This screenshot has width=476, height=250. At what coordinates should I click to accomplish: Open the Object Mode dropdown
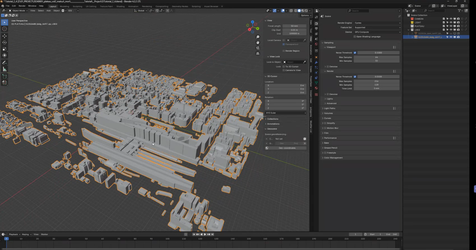pyautogui.click(x=18, y=11)
